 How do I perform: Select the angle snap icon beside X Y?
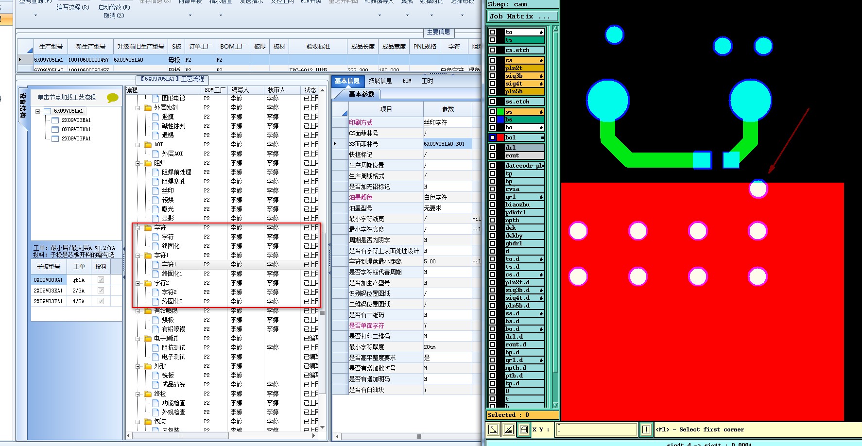pos(508,429)
